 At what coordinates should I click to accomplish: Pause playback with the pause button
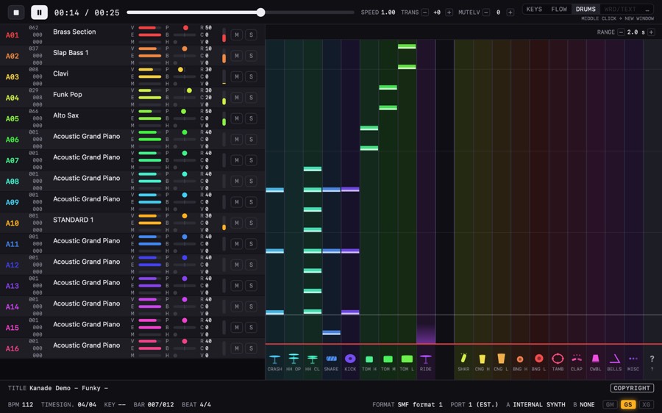click(x=39, y=12)
